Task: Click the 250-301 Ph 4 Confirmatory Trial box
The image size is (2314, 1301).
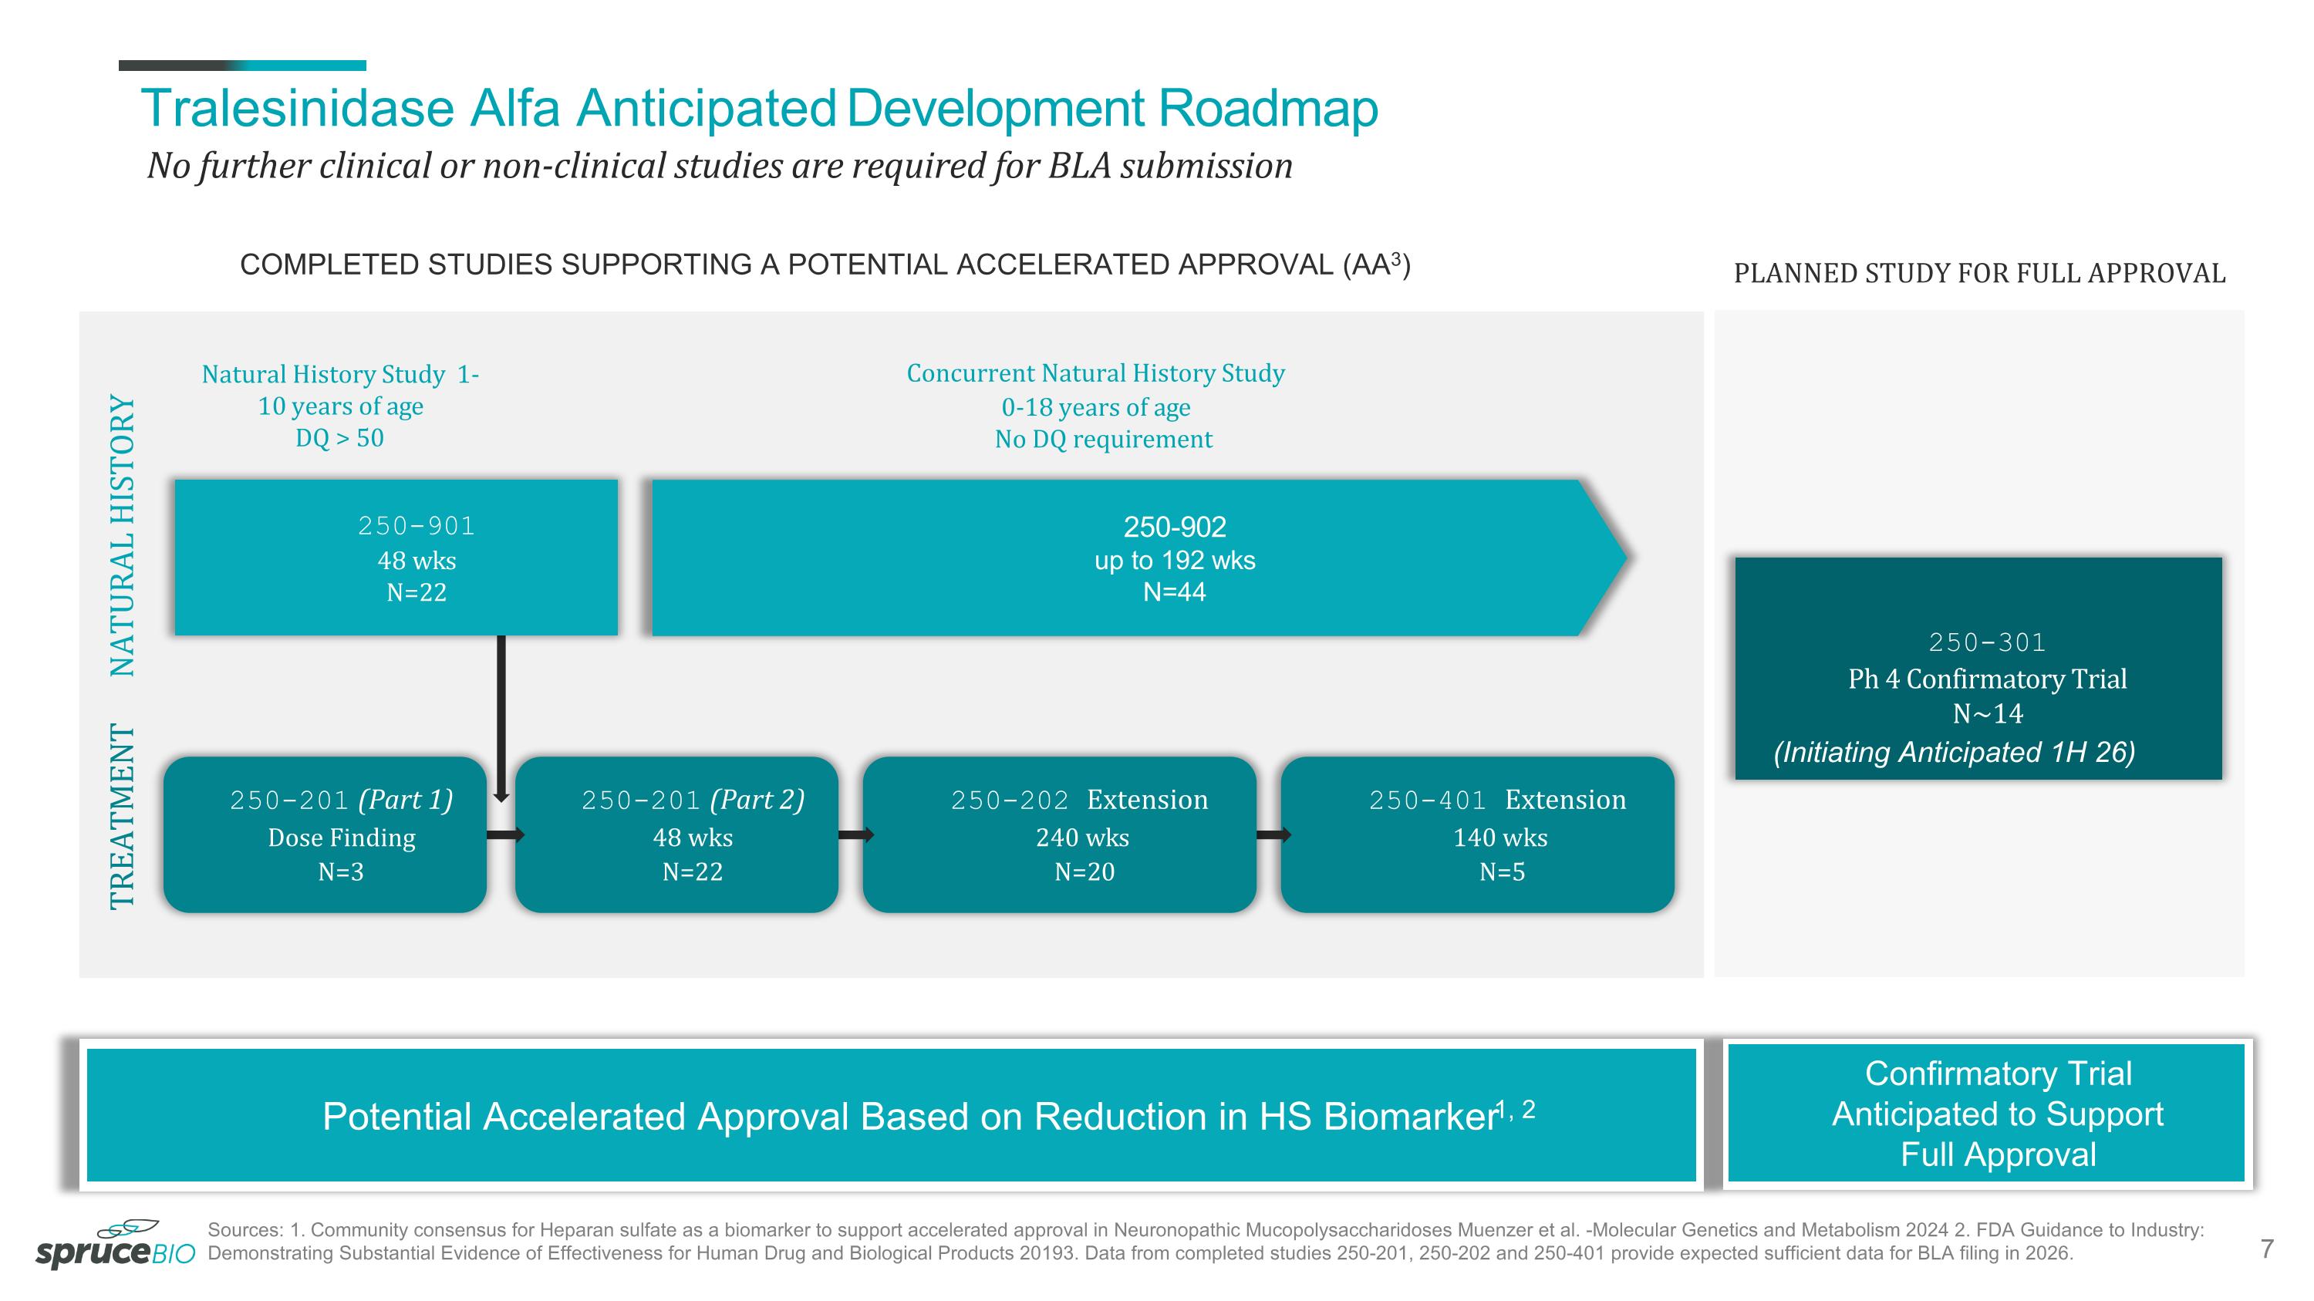Action: click(x=1978, y=669)
